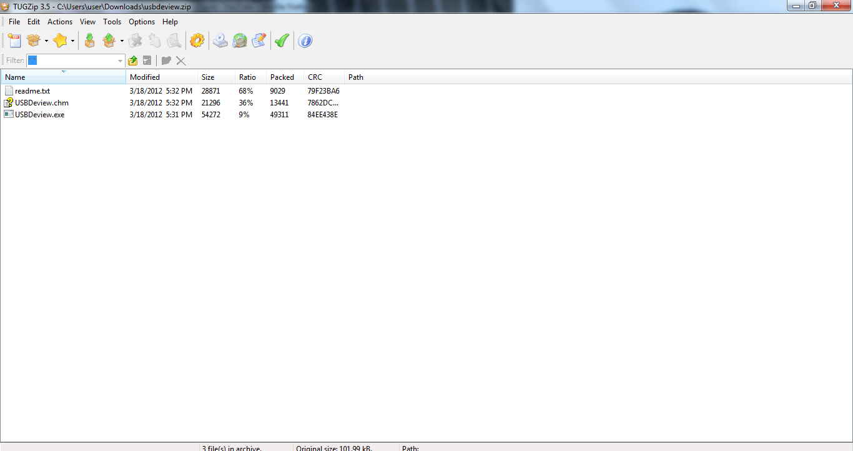Click the blue Info icon

pyautogui.click(x=305, y=41)
